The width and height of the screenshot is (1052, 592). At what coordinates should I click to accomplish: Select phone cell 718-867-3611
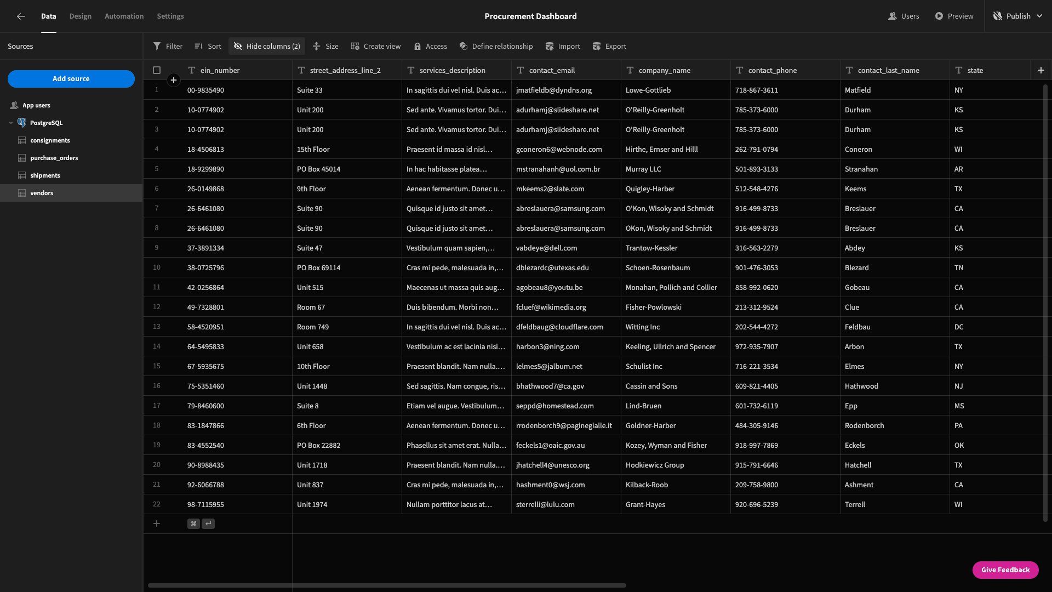coord(785,90)
